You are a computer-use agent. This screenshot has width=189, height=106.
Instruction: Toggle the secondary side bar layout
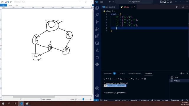pos(168,2)
